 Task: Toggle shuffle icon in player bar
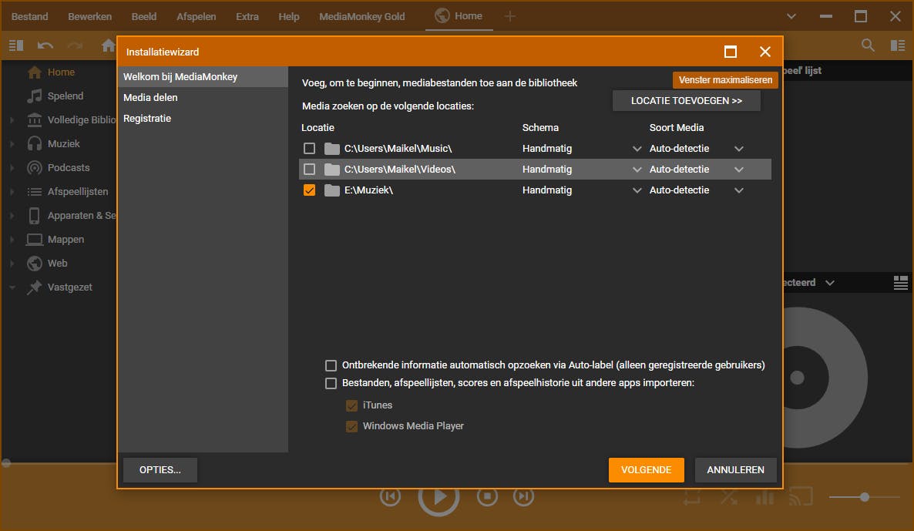[728, 497]
